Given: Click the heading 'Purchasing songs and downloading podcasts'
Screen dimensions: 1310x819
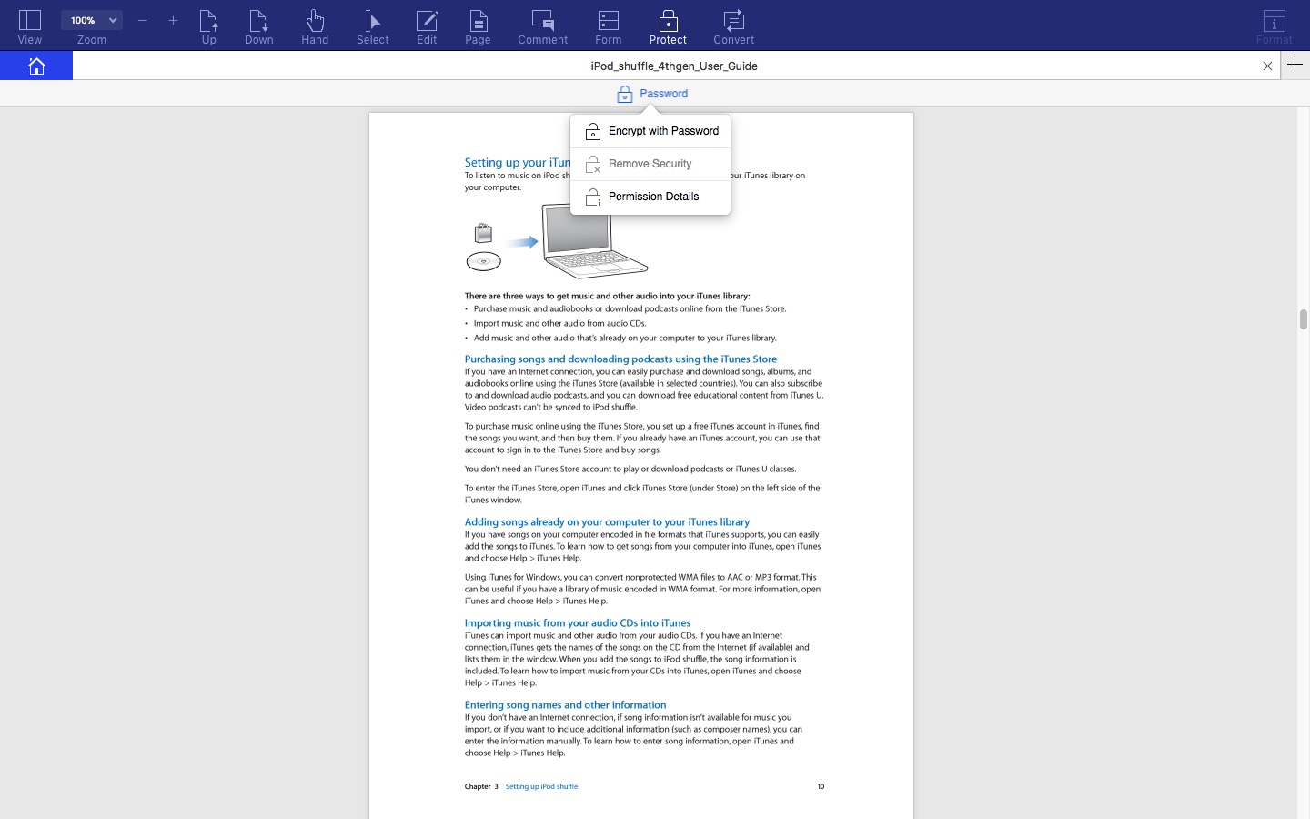Looking at the screenshot, I should (620, 359).
